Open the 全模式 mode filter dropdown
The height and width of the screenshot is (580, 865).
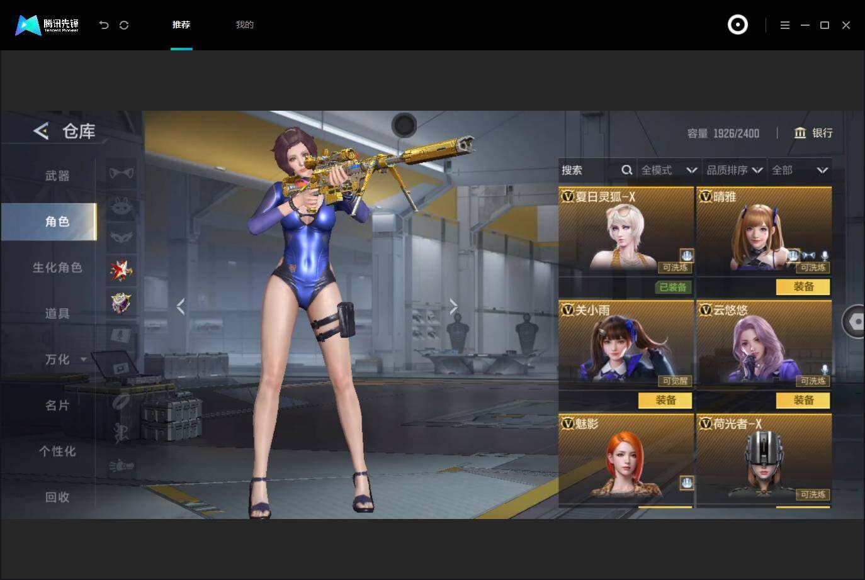669,170
